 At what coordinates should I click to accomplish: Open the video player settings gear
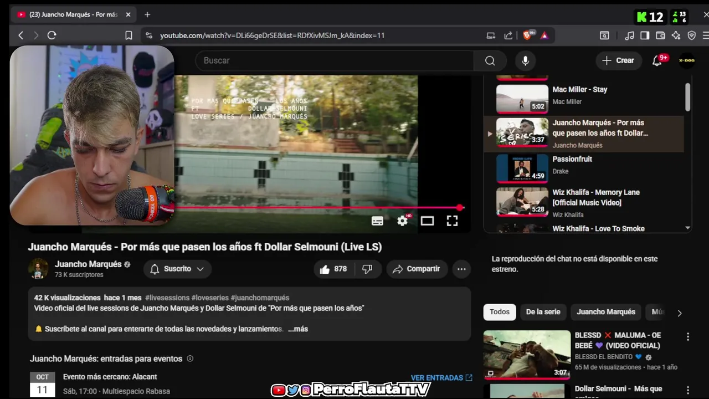point(403,221)
